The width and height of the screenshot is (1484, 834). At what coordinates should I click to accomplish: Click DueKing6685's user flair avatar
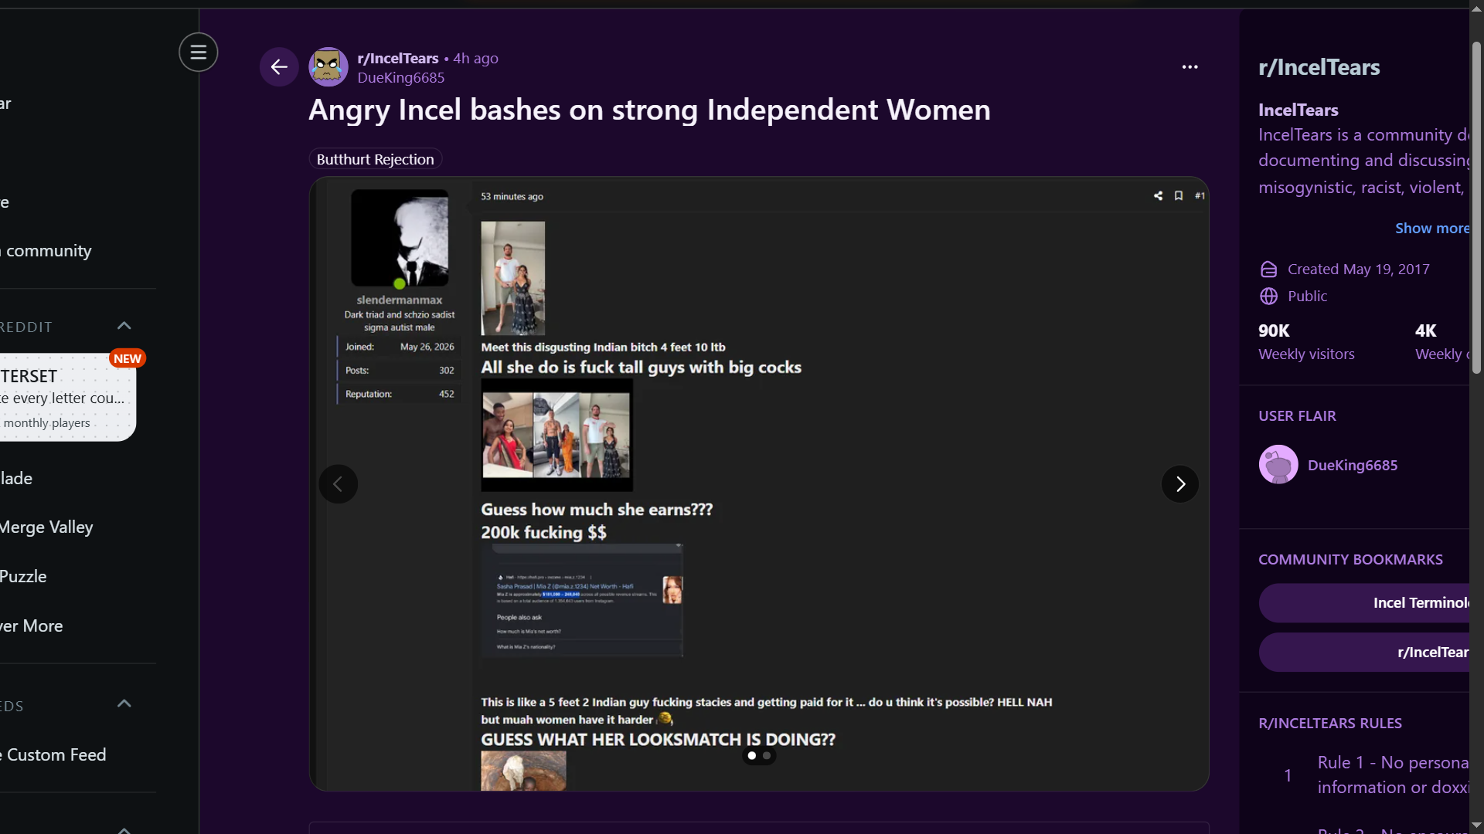[1278, 465]
